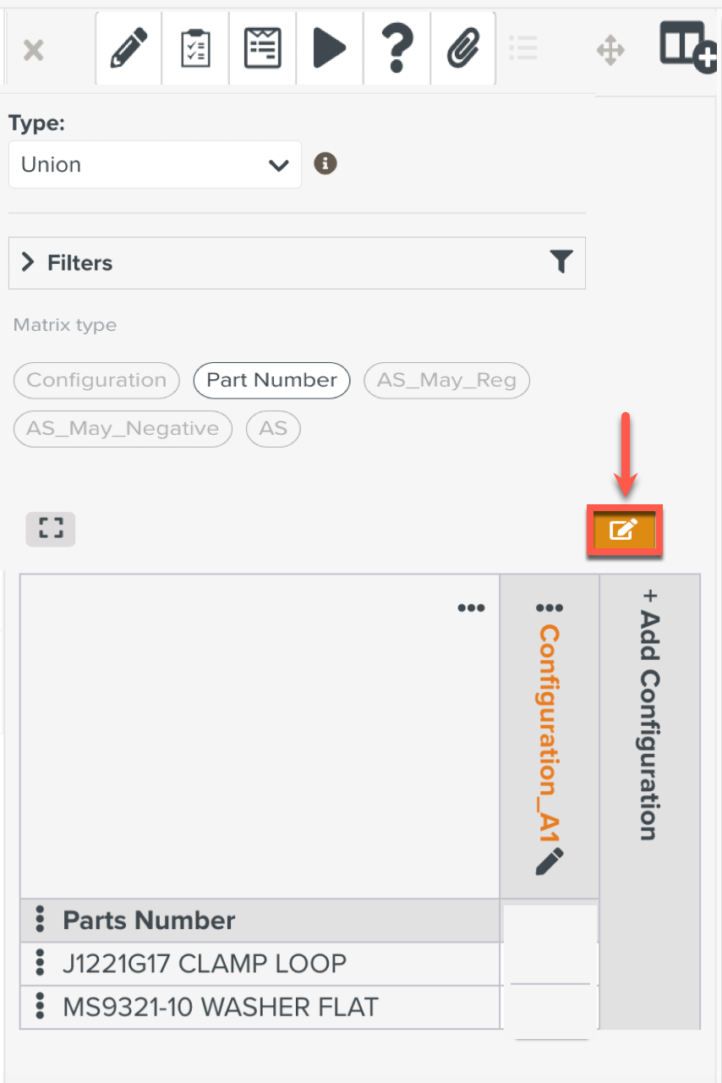Click the info icon beside Type
The height and width of the screenshot is (1083, 722).
[x=325, y=163]
